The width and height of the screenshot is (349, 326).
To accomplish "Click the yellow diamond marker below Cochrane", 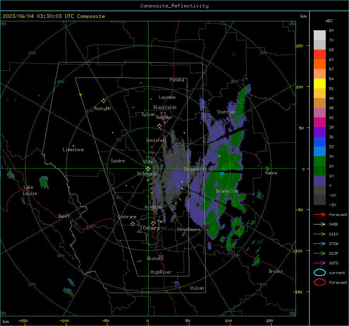I will click(x=133, y=224).
